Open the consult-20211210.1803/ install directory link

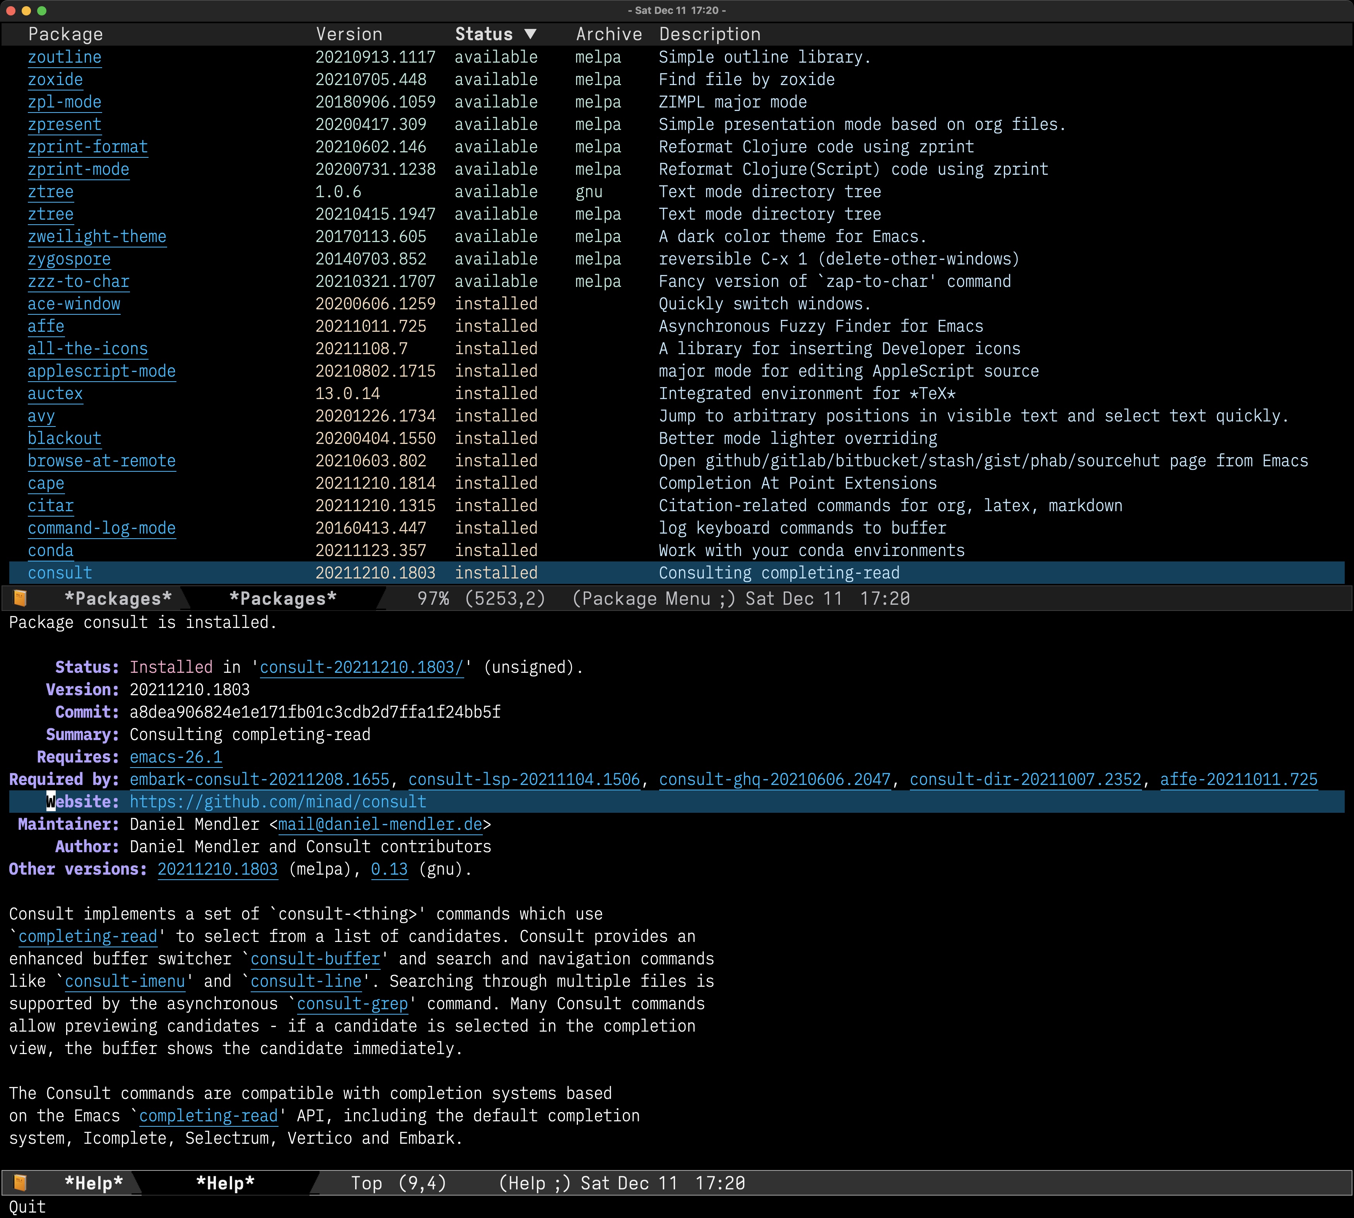click(x=362, y=667)
